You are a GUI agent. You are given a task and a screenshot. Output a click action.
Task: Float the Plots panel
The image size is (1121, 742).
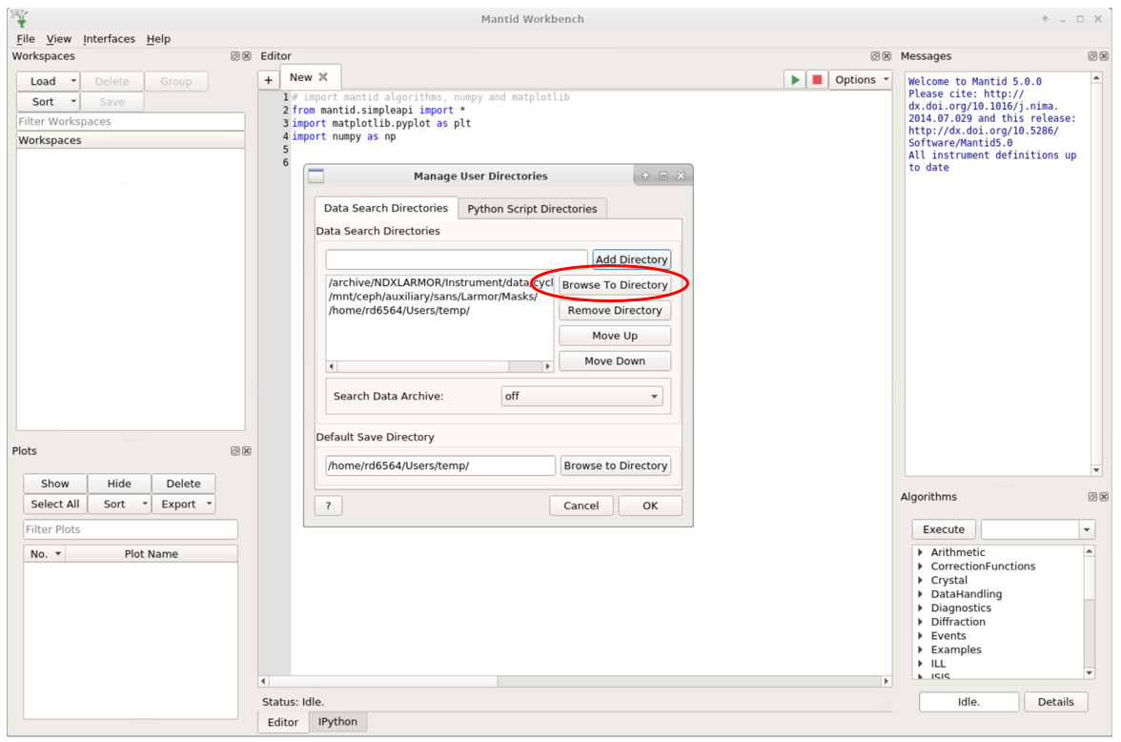point(235,451)
